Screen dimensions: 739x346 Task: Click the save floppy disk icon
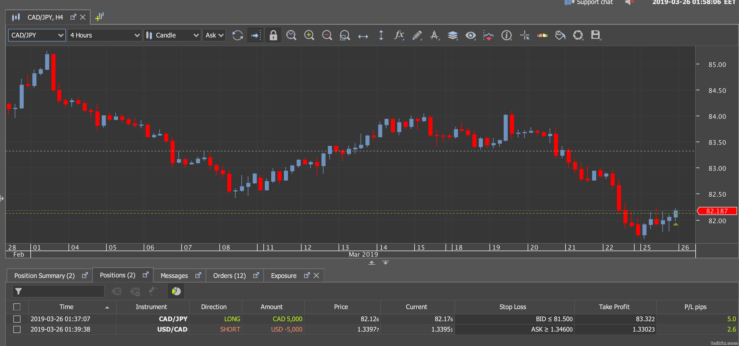[x=596, y=35]
